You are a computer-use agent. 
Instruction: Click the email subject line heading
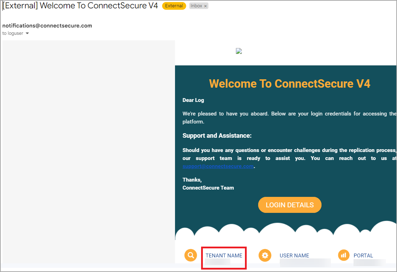pyautogui.click(x=80, y=6)
